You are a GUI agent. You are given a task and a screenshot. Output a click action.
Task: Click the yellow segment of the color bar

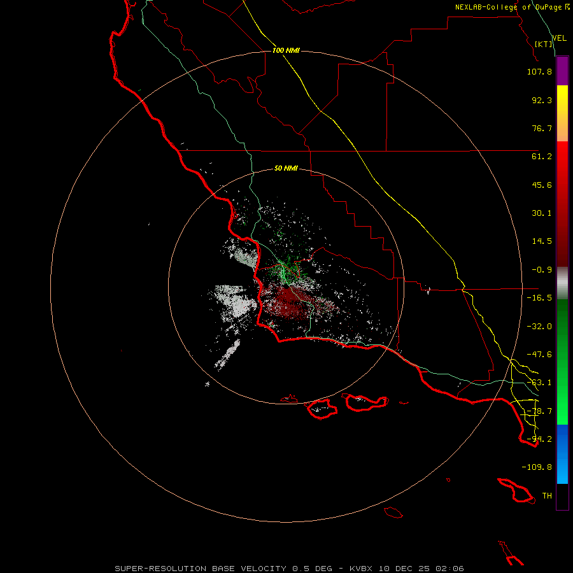[x=562, y=99]
